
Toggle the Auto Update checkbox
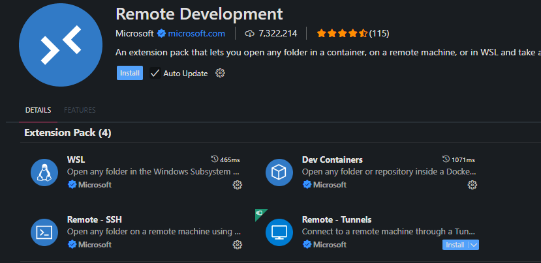pyautogui.click(x=155, y=74)
